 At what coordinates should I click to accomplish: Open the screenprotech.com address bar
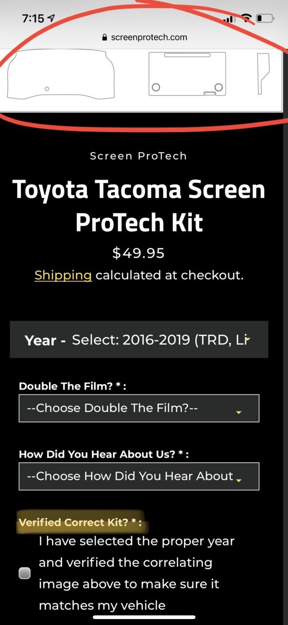[x=144, y=37]
